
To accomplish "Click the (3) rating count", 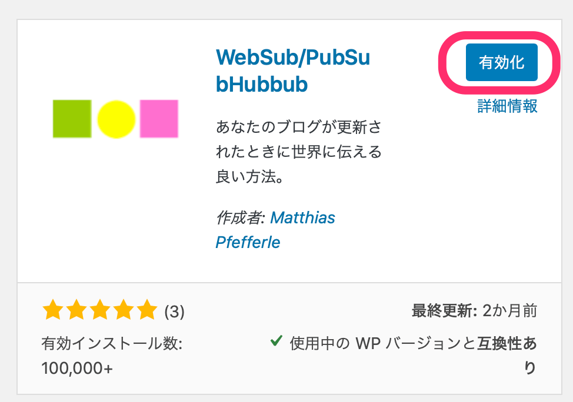I will click(174, 311).
